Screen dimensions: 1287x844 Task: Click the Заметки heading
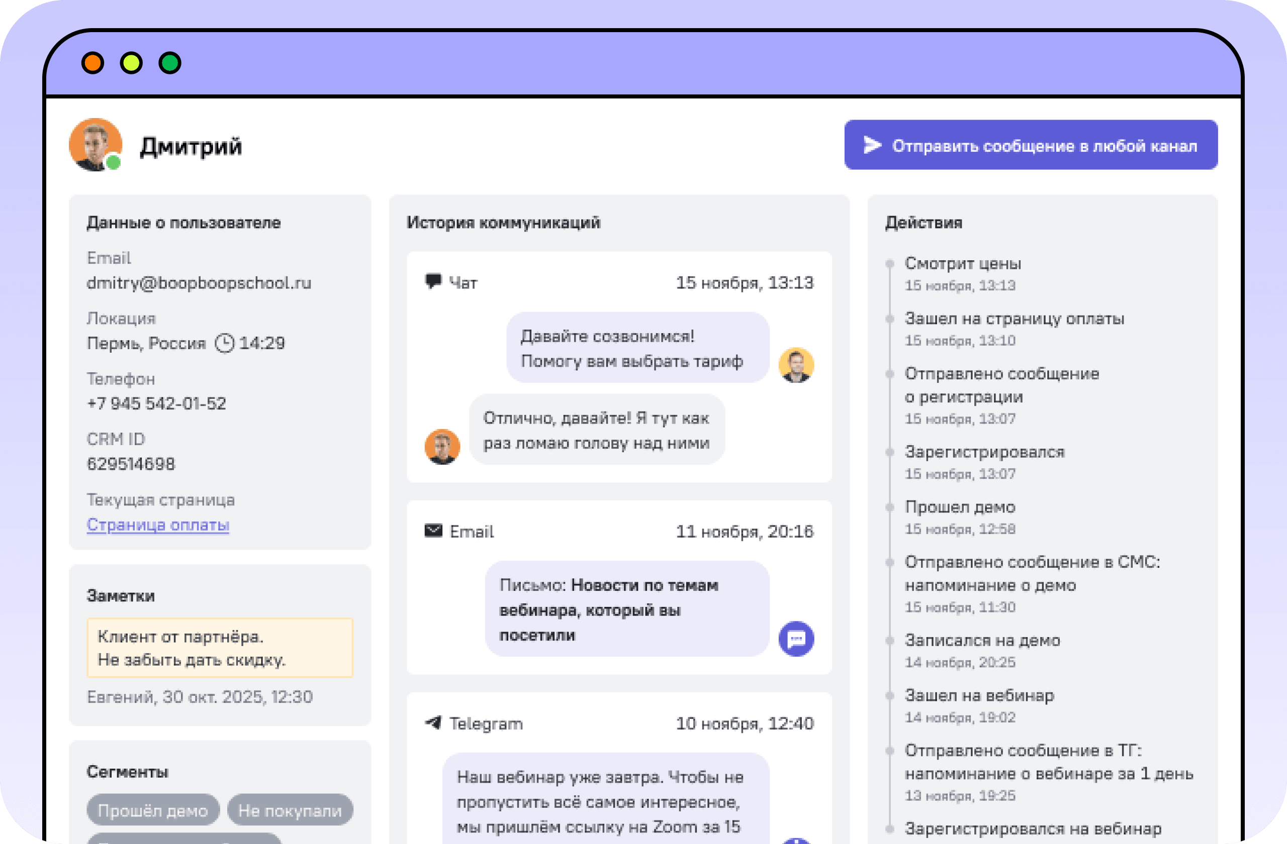(121, 595)
